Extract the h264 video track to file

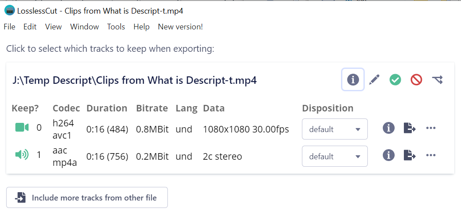coord(409,128)
